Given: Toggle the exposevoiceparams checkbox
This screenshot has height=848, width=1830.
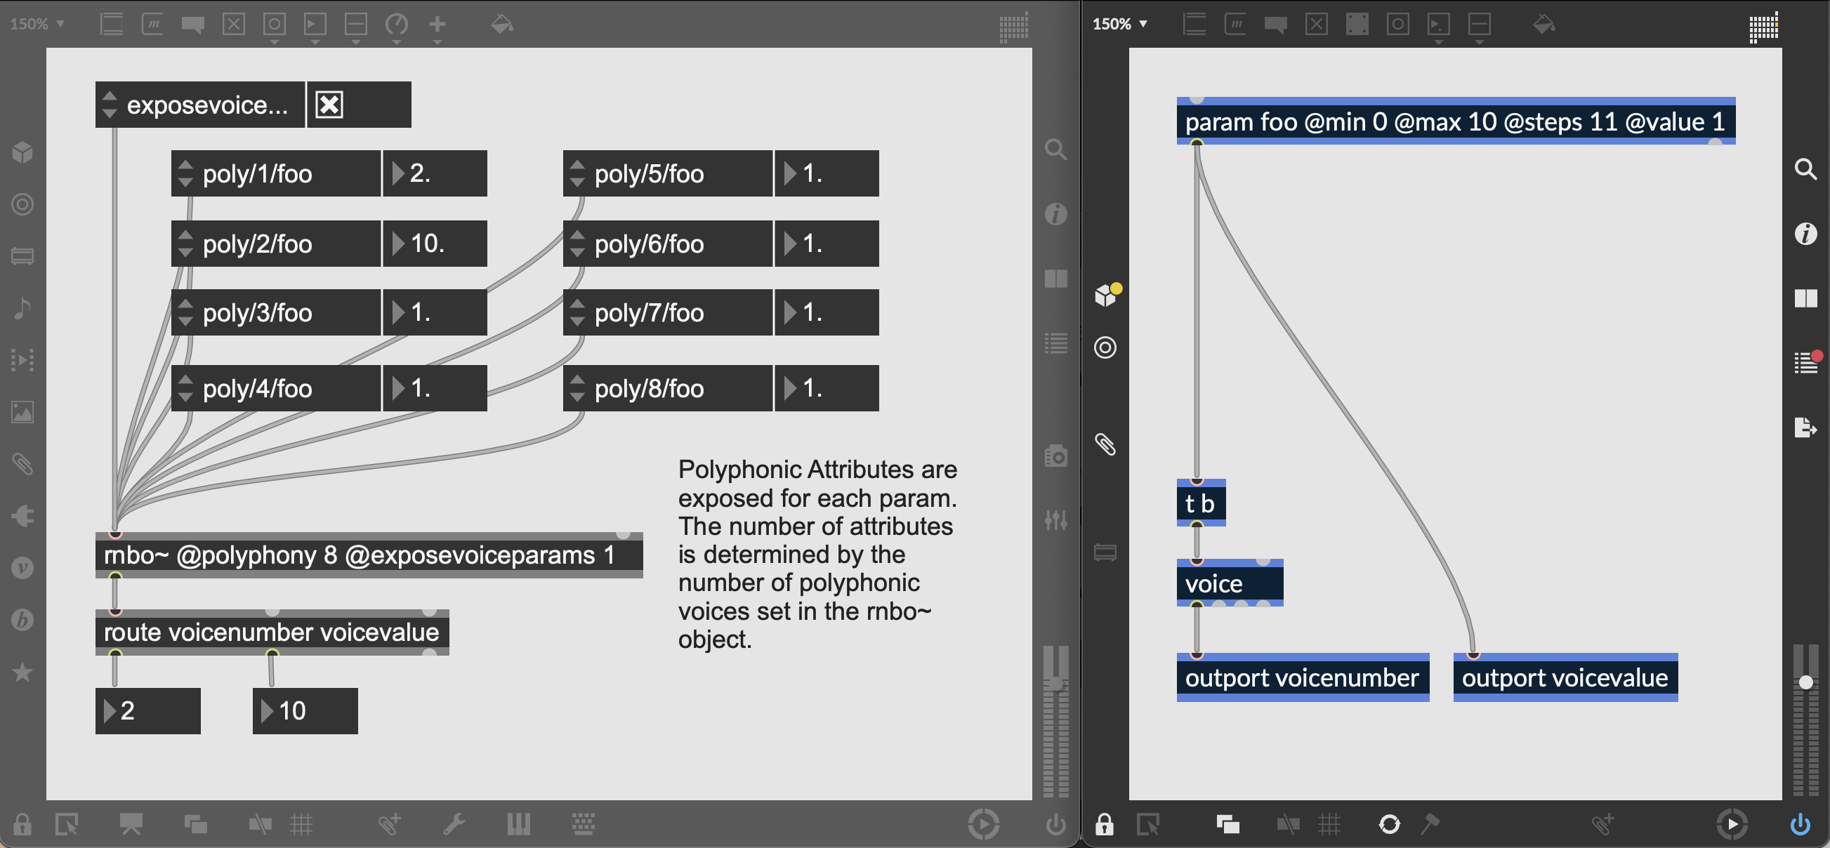Looking at the screenshot, I should [x=329, y=105].
